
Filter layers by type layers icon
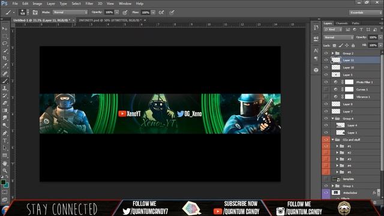[361, 29]
